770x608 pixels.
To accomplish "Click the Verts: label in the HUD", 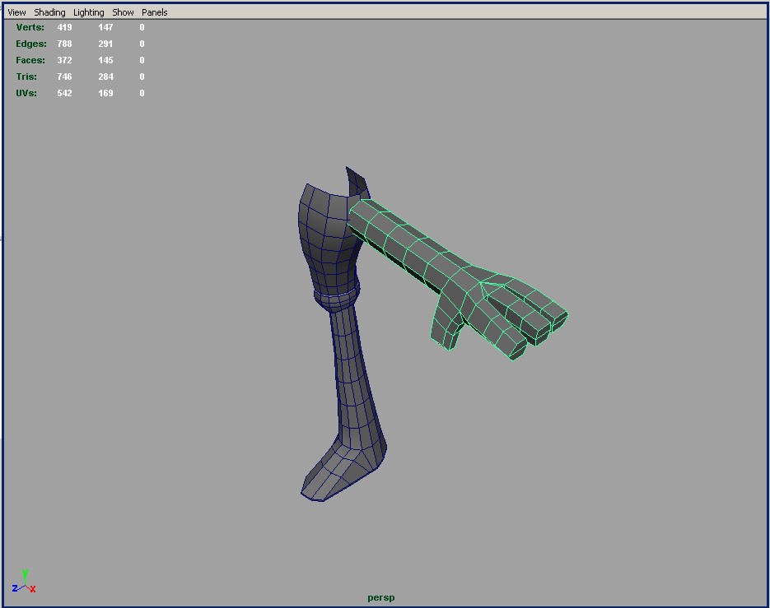I will pyautogui.click(x=30, y=27).
